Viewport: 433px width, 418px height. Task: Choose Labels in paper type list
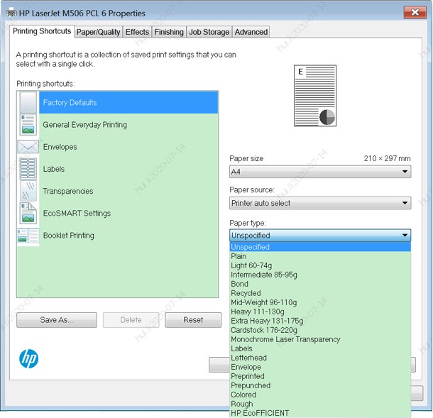coord(320,348)
